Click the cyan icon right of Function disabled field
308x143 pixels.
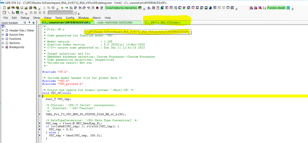(x=288, y=8)
